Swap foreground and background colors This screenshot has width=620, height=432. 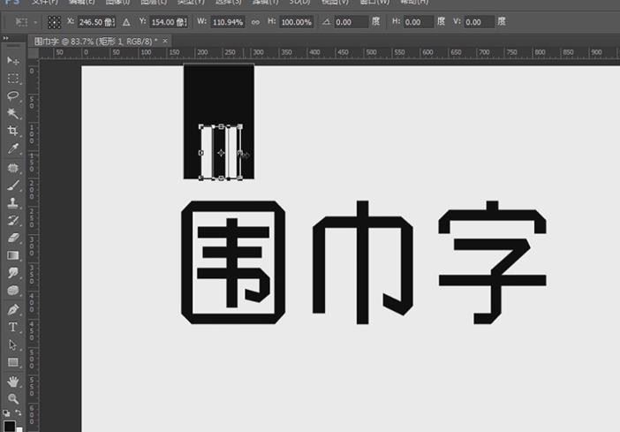click(x=19, y=413)
